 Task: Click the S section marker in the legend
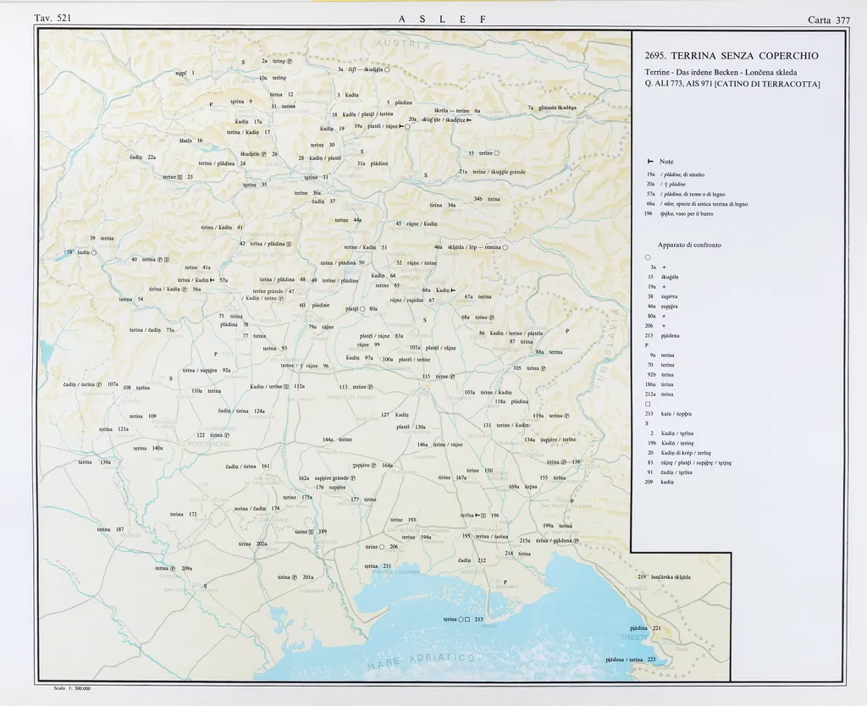pyautogui.click(x=647, y=423)
